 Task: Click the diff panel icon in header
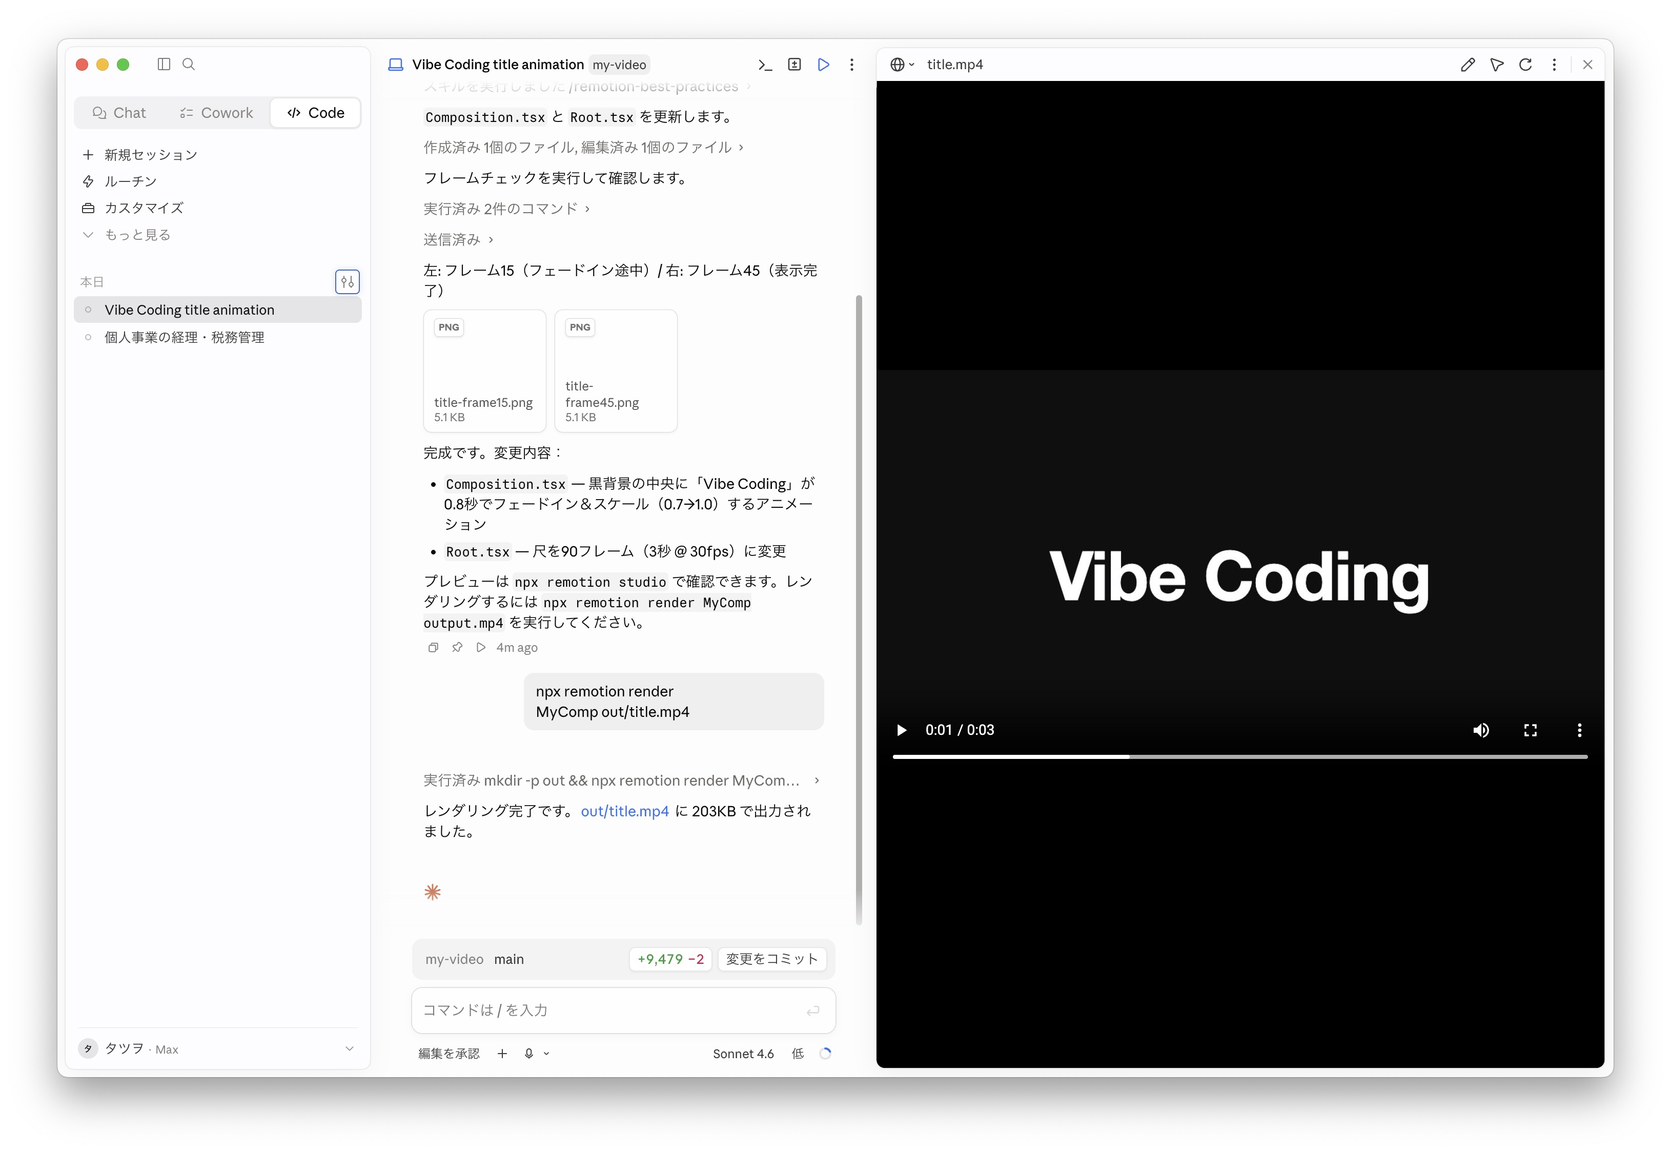[794, 64]
